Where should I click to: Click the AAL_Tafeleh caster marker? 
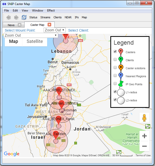[x=56, y=135]
